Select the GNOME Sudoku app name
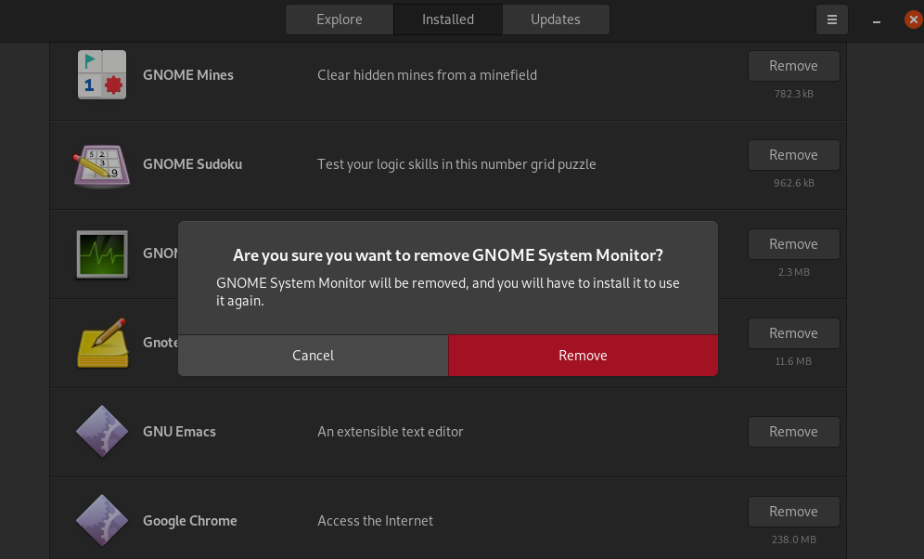 click(x=192, y=164)
